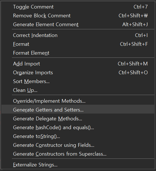Click the Ctrl+Shift+F shortcut label
Screen dimensions: 156x171
[134, 44]
